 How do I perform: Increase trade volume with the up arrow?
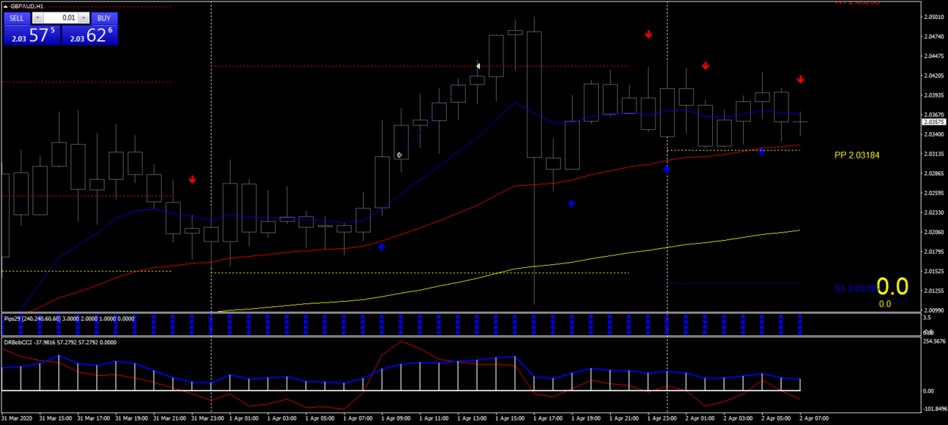83,18
